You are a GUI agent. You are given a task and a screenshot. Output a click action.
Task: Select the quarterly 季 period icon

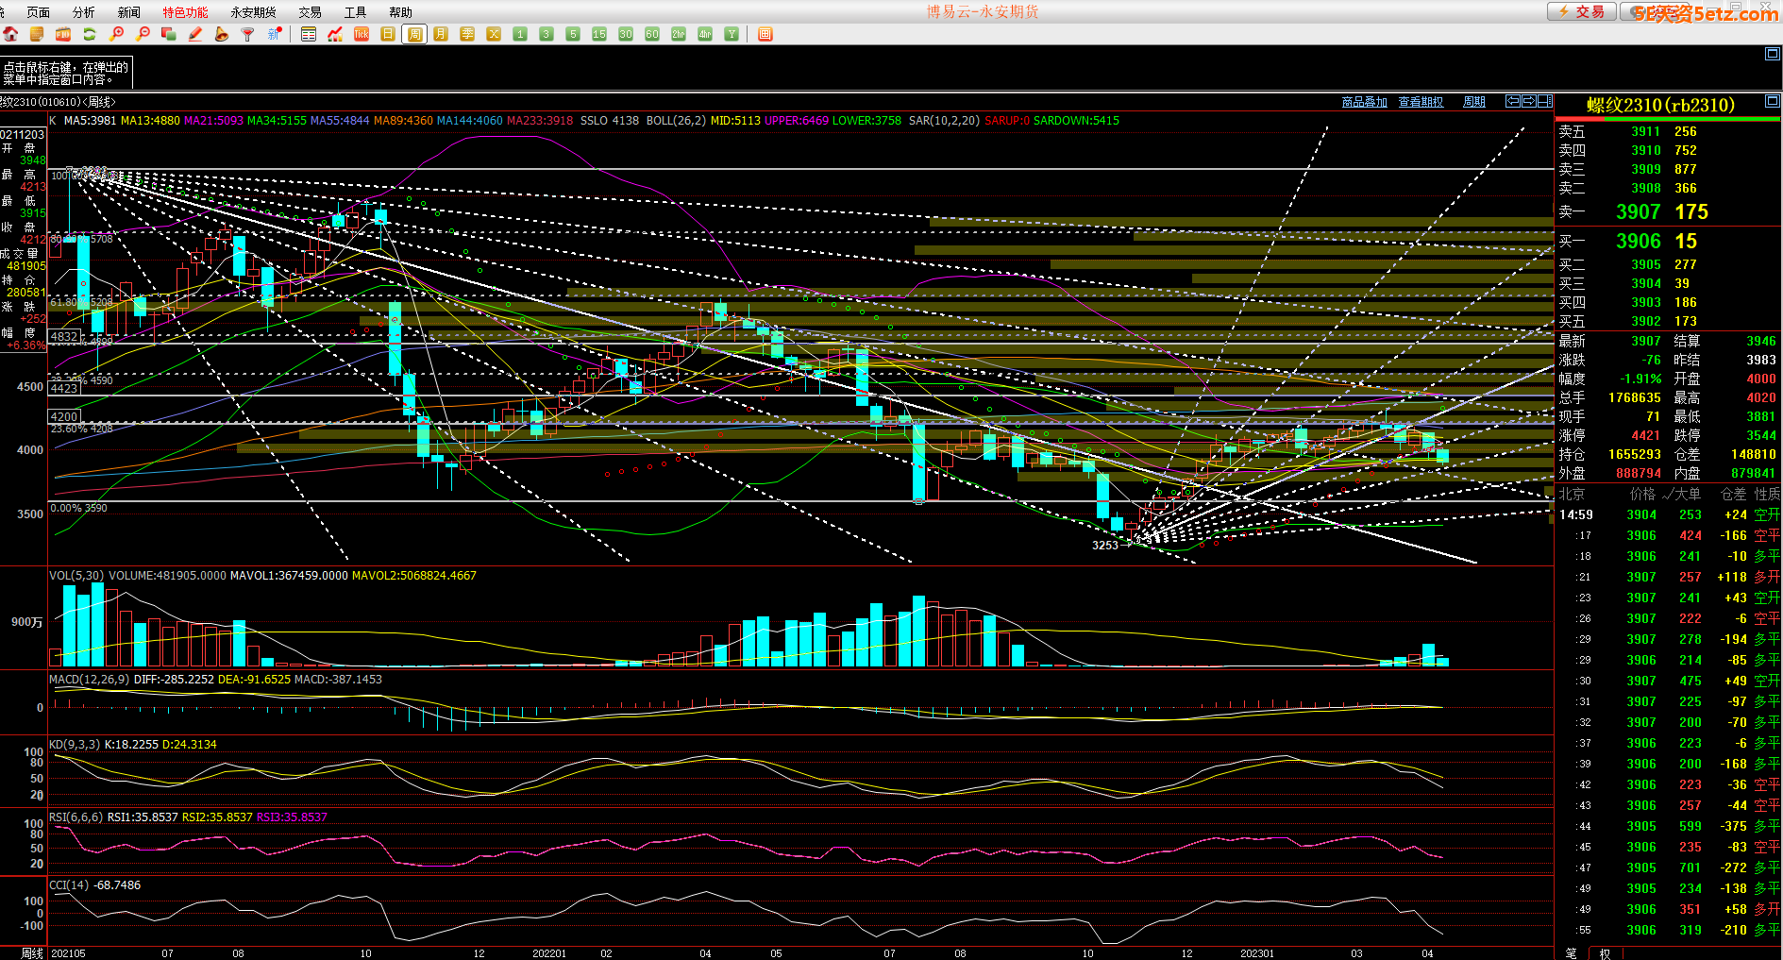click(467, 34)
